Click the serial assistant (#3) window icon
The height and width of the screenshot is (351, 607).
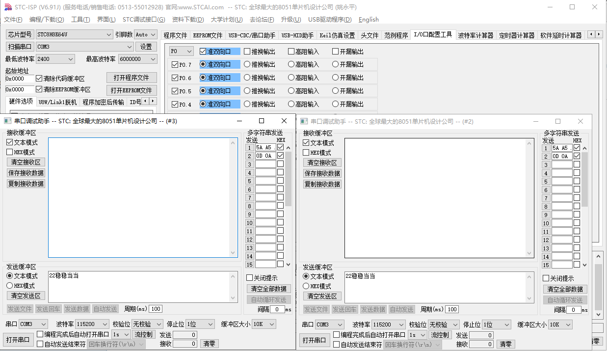[7, 121]
